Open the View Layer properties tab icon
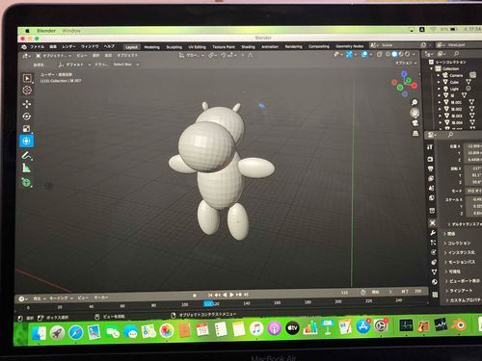 (x=431, y=178)
